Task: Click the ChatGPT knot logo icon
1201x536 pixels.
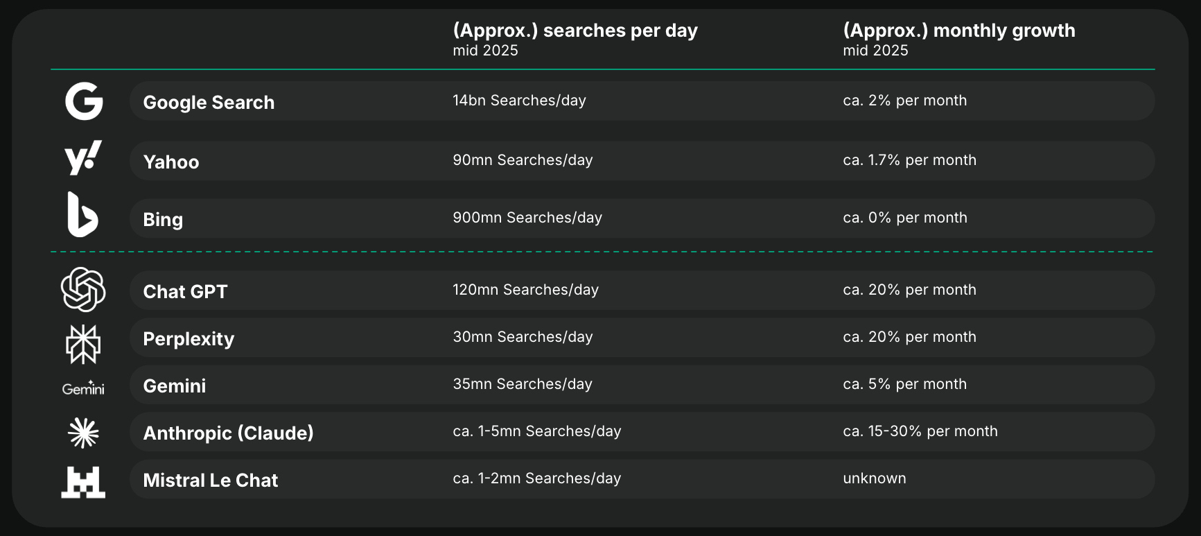Action: pyautogui.click(x=83, y=289)
